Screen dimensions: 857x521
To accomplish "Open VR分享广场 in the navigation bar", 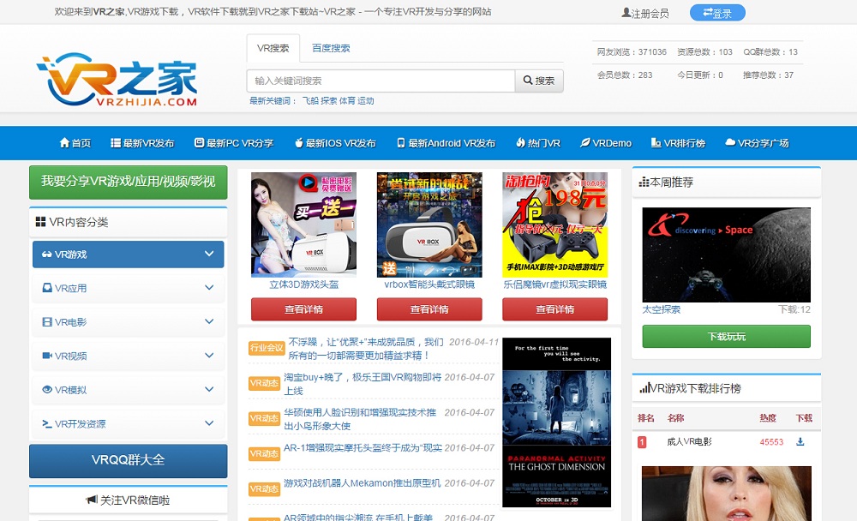I will click(x=757, y=143).
